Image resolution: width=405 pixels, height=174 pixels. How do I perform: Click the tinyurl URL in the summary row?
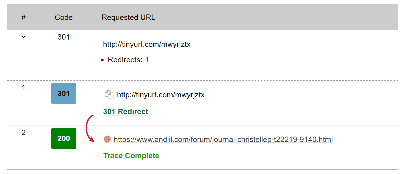point(147,45)
